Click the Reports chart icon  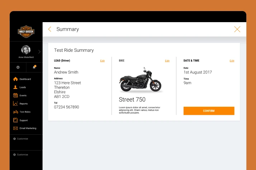(x=15, y=104)
